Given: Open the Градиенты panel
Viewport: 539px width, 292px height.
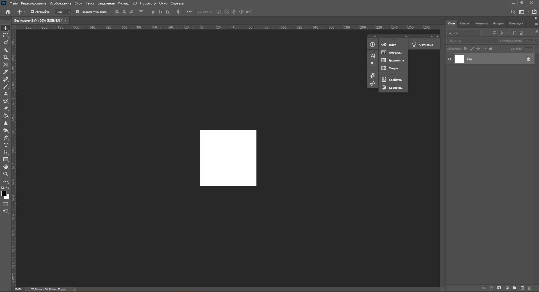Looking at the screenshot, I should (x=393, y=60).
